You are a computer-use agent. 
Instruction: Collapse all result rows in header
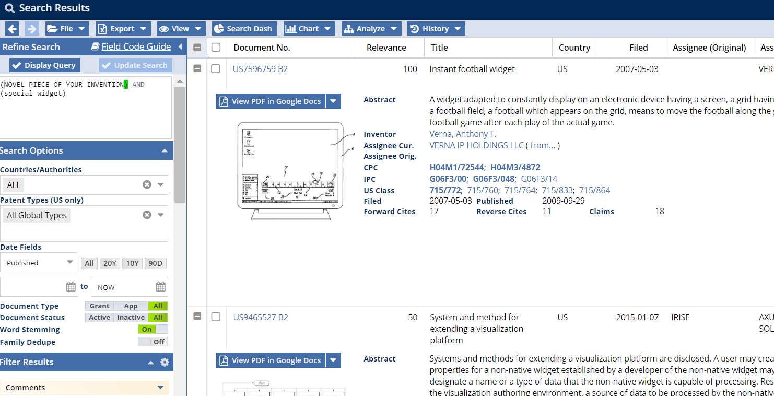[x=197, y=48]
